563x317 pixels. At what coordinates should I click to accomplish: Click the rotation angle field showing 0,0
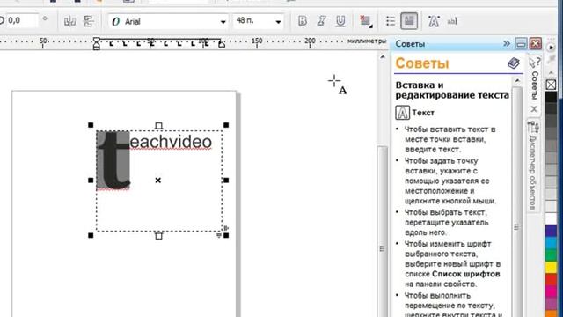tap(21, 20)
